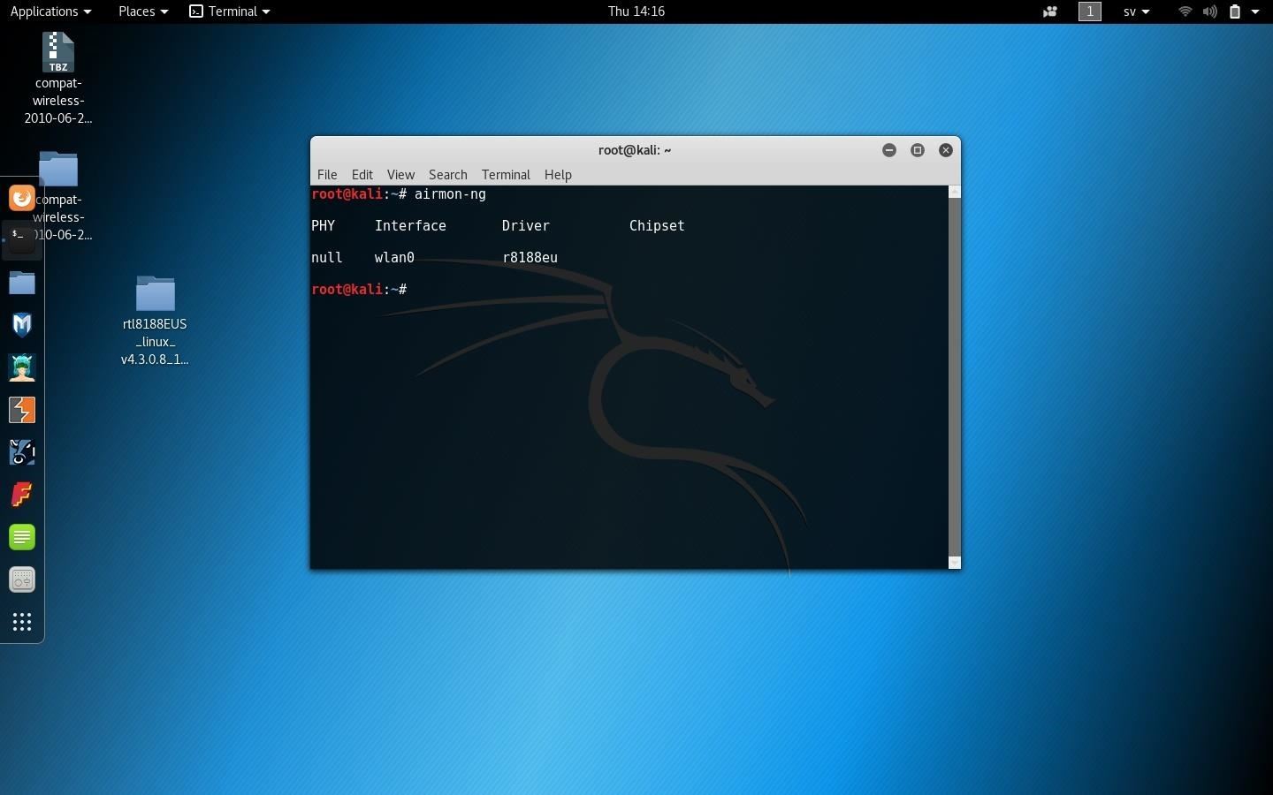1273x795 pixels.
Task: Open the Places menu
Action: [x=143, y=11]
